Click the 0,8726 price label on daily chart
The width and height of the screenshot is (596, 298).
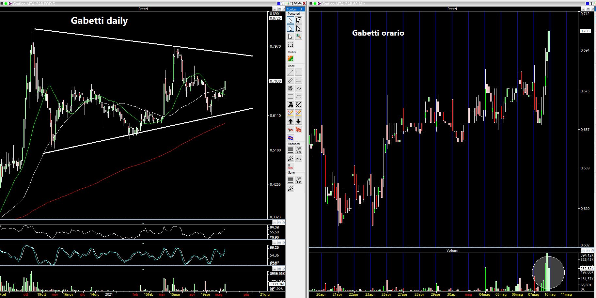275,18
